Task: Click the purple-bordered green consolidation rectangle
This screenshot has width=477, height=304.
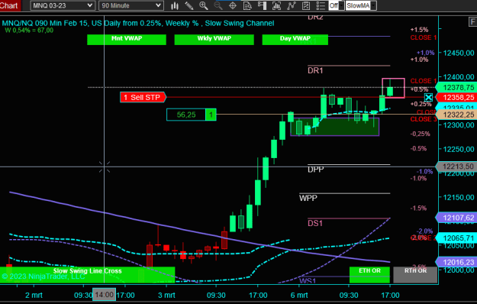Action: (x=335, y=127)
